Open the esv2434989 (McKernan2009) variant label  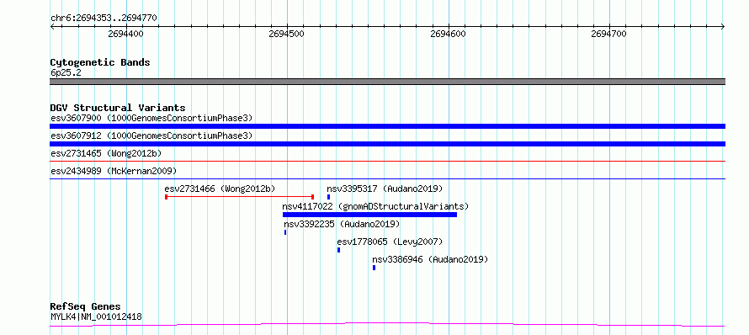point(114,171)
